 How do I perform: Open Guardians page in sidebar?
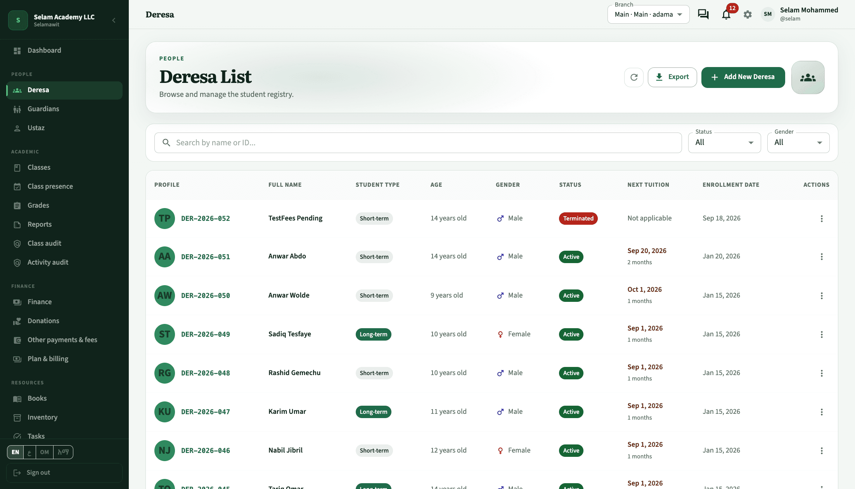tap(64, 109)
